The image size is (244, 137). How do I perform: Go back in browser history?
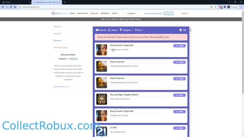[3, 7]
